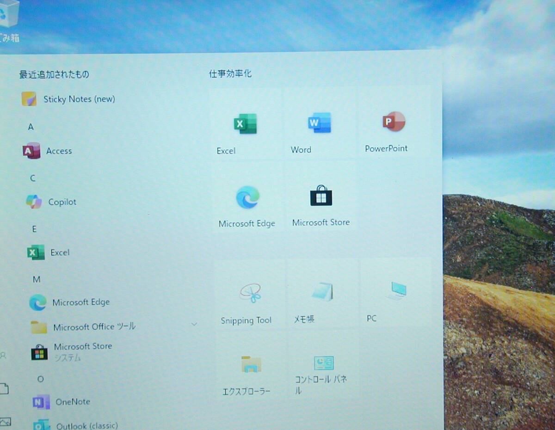The image size is (555, 430).
Task: Select the letter O group header
Action: [x=40, y=379]
